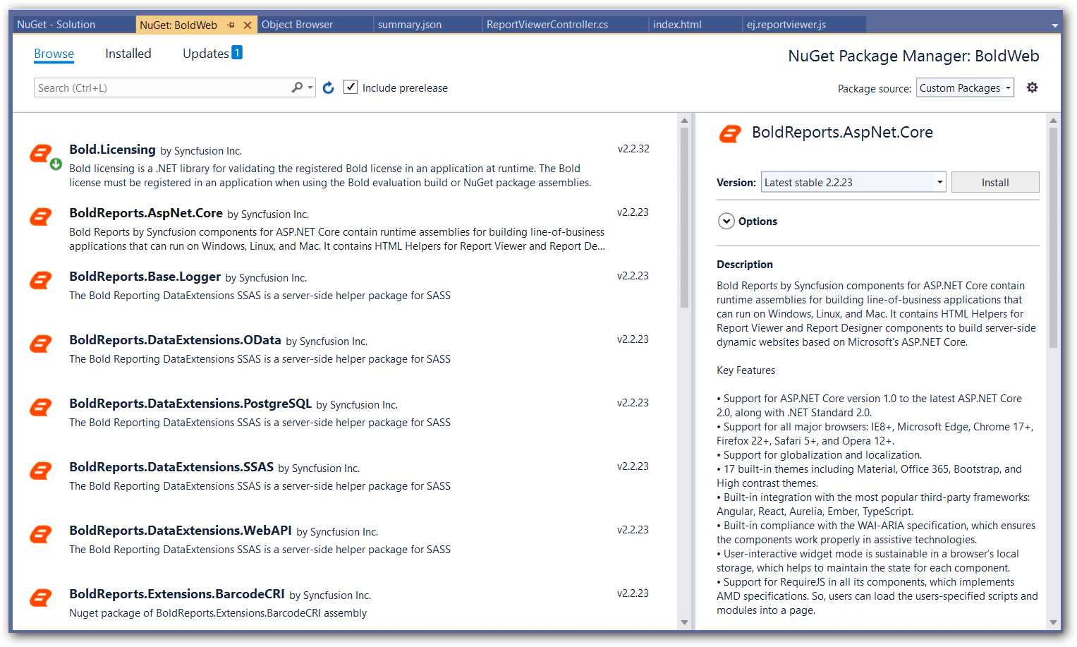
Task: Open the Version dropdown
Action: (853, 182)
